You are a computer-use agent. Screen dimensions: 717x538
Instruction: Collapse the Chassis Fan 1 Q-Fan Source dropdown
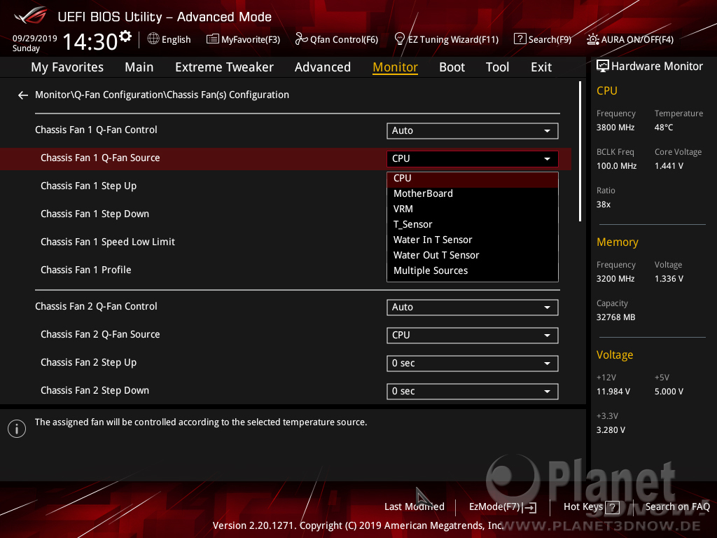(x=473, y=159)
